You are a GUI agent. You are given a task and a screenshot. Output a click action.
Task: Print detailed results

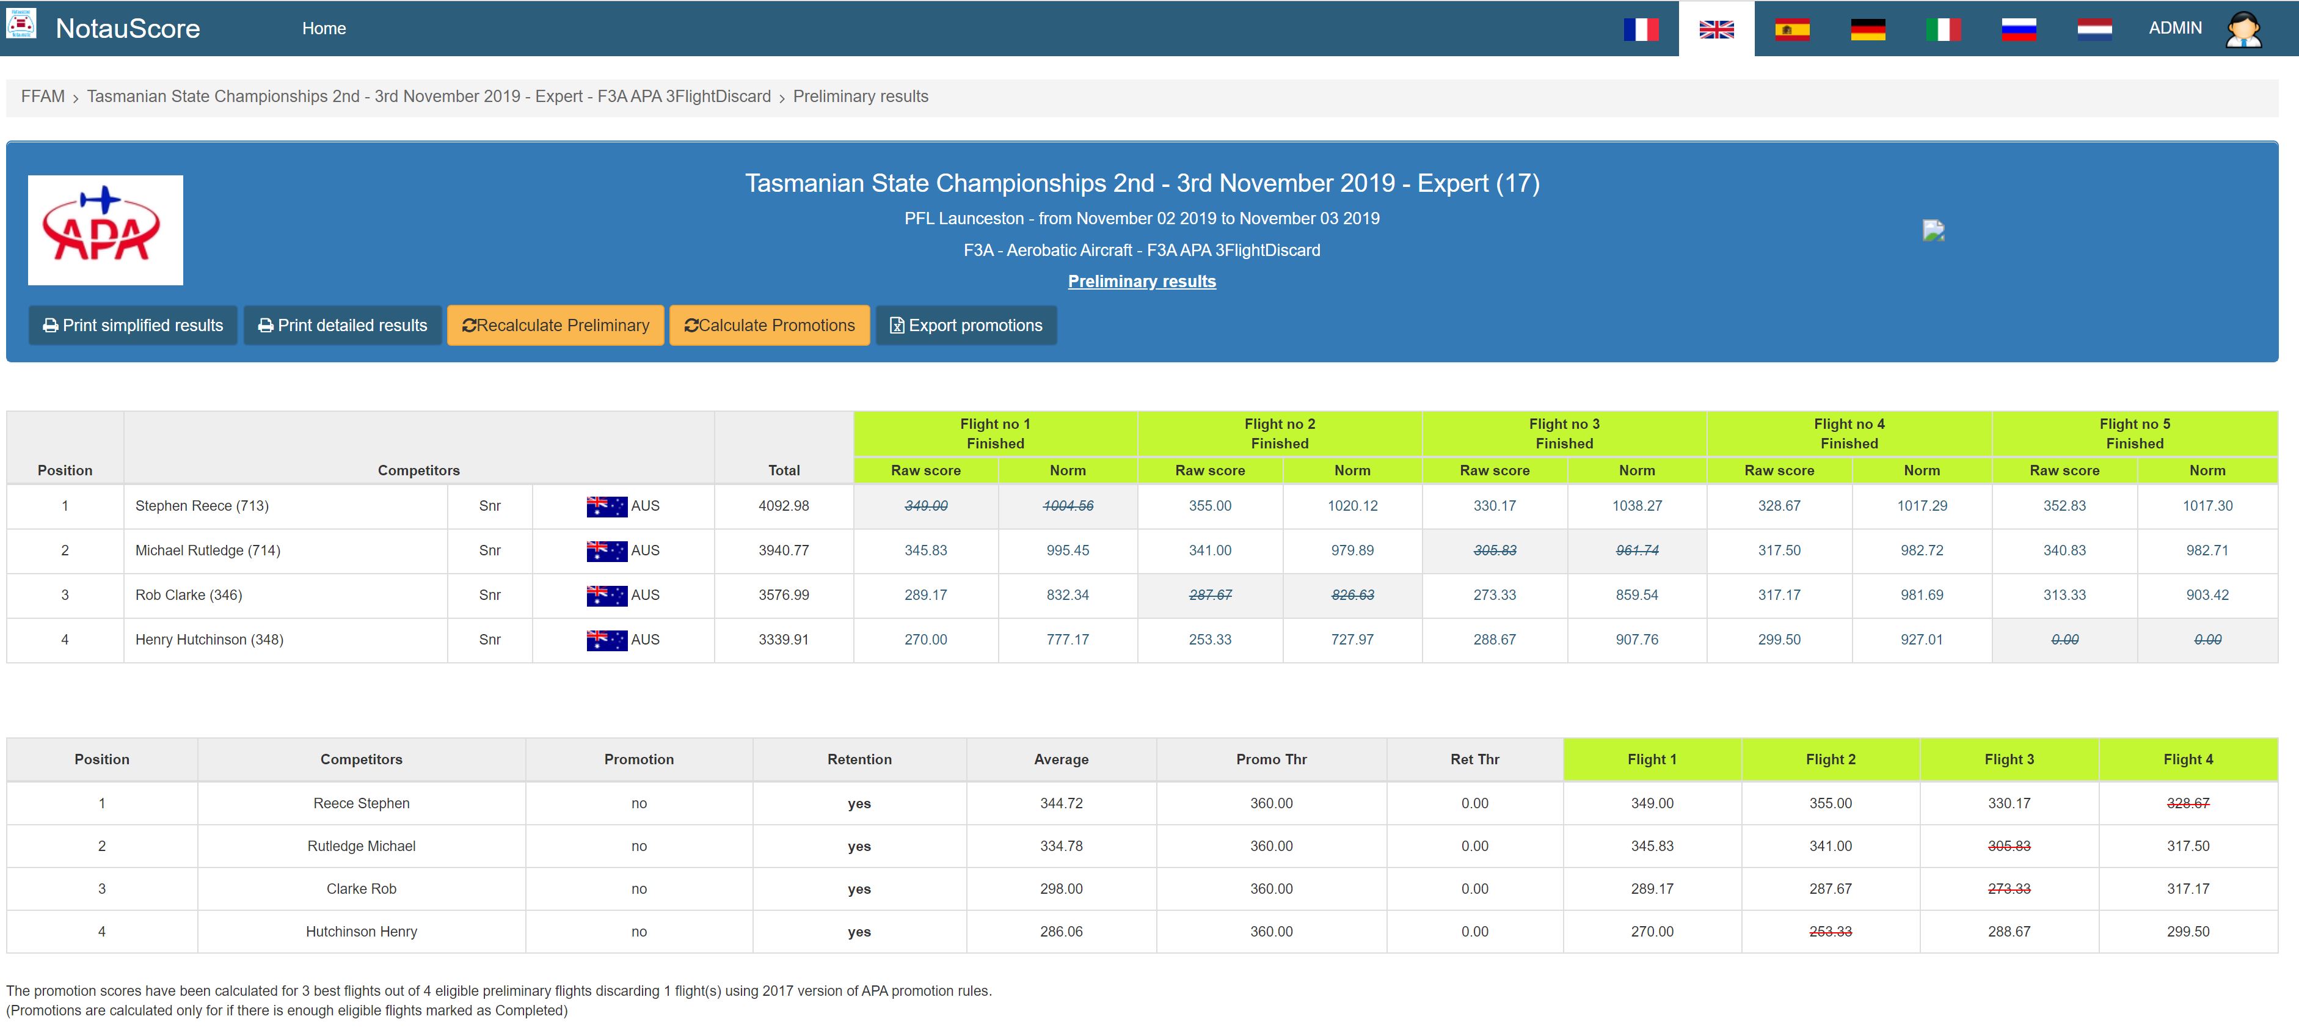pos(343,325)
